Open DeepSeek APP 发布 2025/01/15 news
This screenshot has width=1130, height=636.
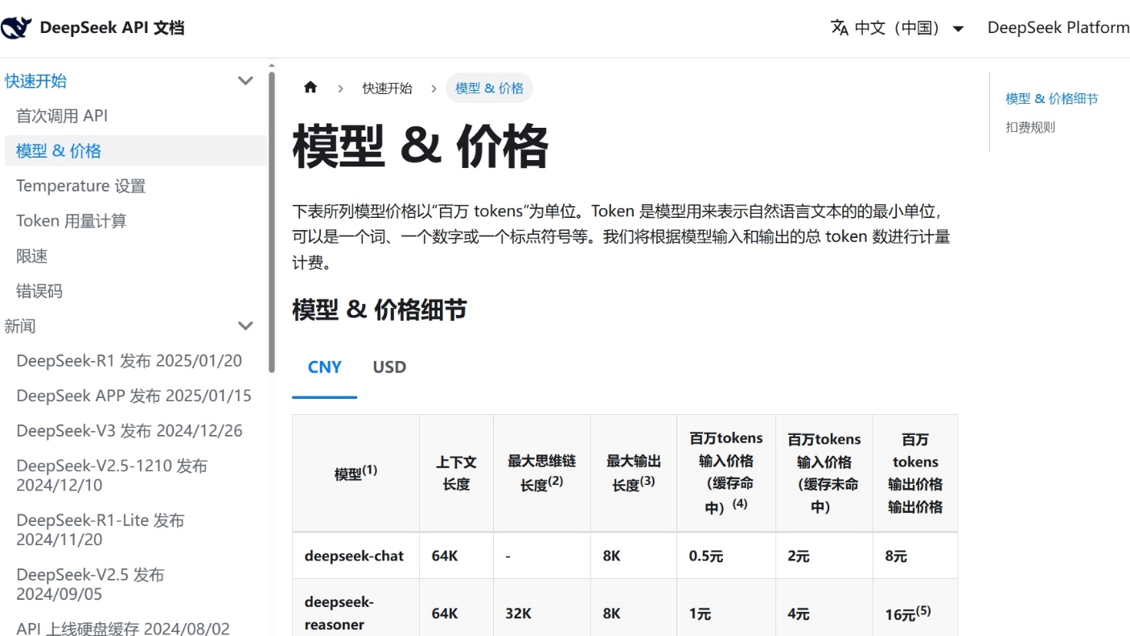(x=134, y=396)
